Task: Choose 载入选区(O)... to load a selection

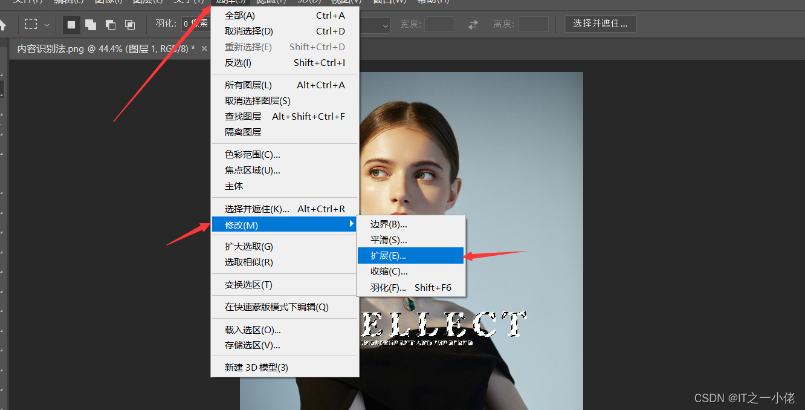Action: pos(285,330)
